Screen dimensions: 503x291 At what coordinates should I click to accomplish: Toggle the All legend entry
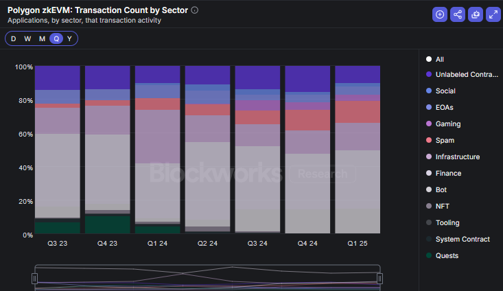click(435, 59)
